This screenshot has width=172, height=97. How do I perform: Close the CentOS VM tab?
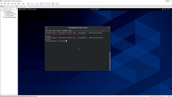coord(28,7)
